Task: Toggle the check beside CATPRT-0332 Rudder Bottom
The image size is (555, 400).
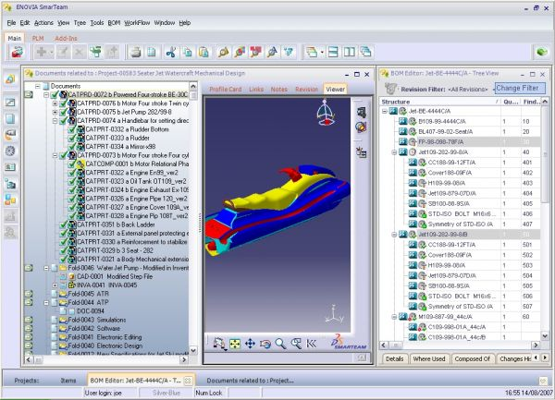Action: [x=72, y=129]
